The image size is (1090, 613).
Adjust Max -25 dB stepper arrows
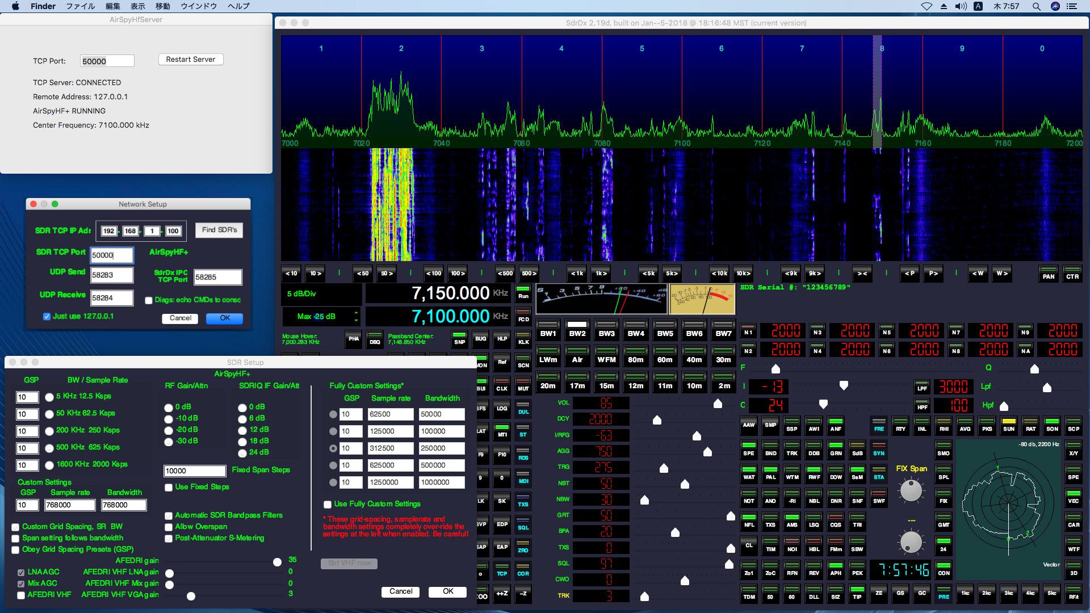click(356, 316)
